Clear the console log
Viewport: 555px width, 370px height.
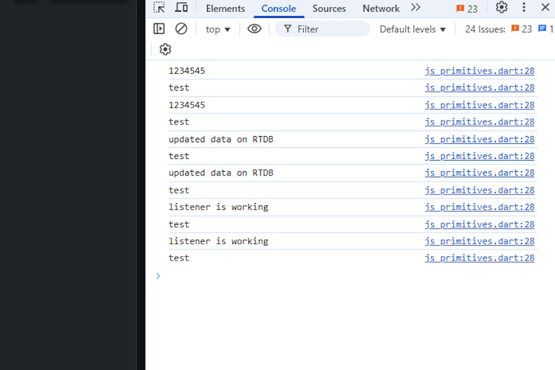[x=181, y=29]
